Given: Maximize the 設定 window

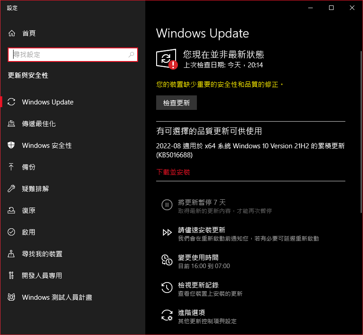Looking at the screenshot, I should click(x=331, y=8).
